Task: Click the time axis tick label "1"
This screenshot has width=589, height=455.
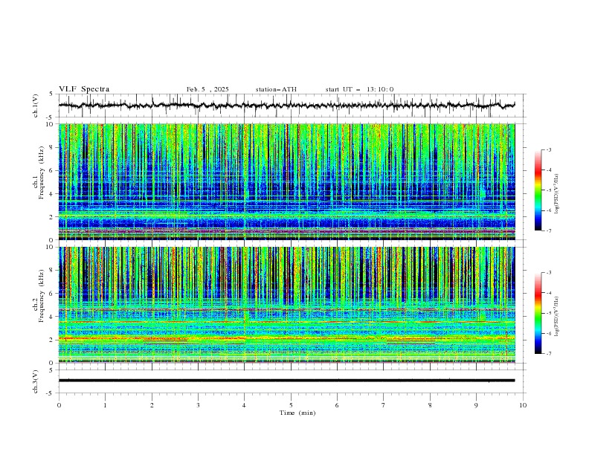Action: click(x=105, y=405)
